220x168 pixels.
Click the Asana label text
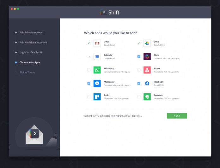[157, 68]
